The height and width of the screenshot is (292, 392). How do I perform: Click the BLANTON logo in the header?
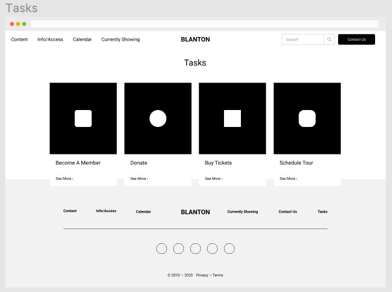click(x=195, y=39)
